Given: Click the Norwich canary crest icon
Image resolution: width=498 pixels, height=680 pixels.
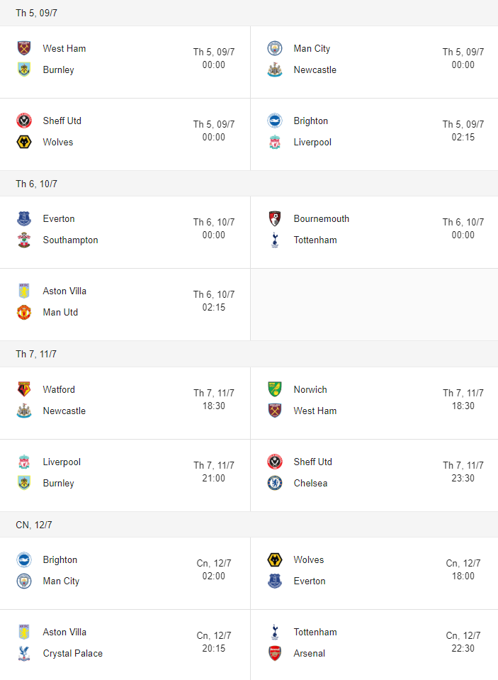Looking at the screenshot, I should click(275, 389).
